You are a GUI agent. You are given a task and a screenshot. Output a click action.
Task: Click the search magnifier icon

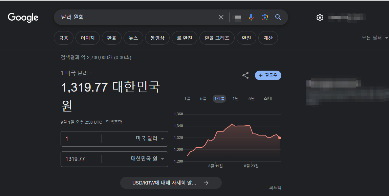tap(278, 17)
